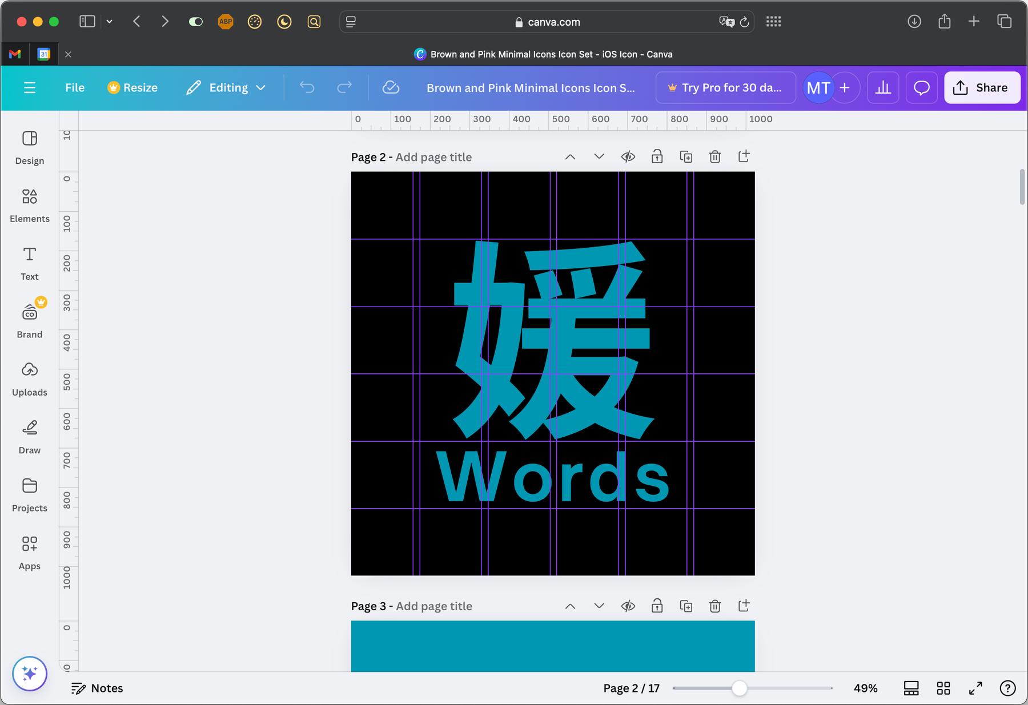Open the hamburger menu next to File

click(30, 87)
